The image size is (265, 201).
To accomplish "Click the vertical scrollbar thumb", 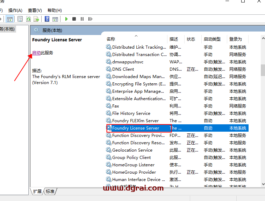I will coord(263,70).
